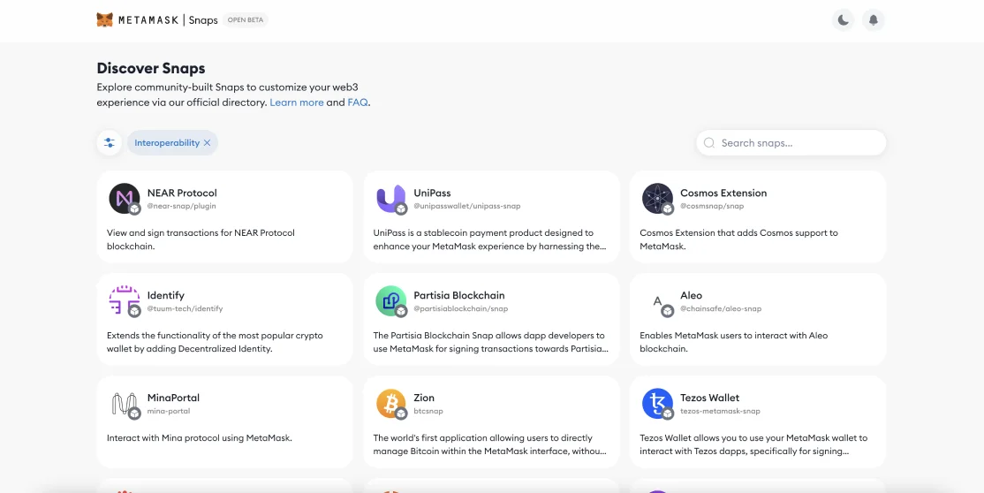Viewport: 984px width, 493px height.
Task: Remove the Interoperability filter with X
Action: pos(207,143)
